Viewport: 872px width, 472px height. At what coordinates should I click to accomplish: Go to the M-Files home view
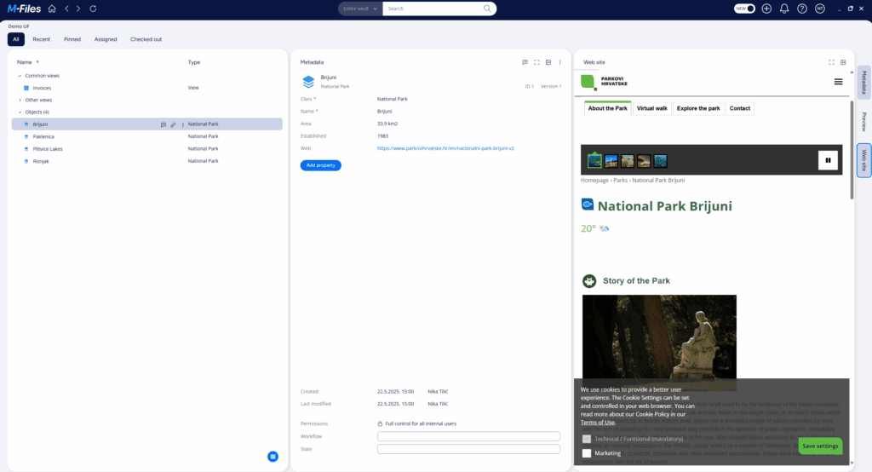[52, 9]
